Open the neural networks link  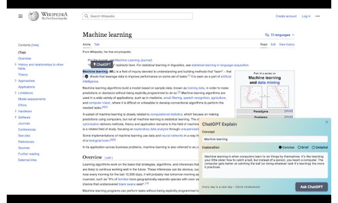[172, 135]
